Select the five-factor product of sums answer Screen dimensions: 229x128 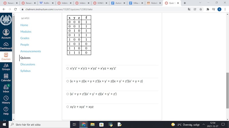pos(68,81)
